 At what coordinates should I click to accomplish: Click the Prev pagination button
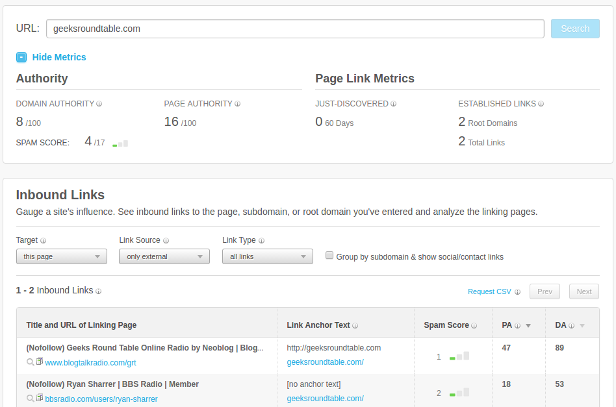click(x=545, y=291)
